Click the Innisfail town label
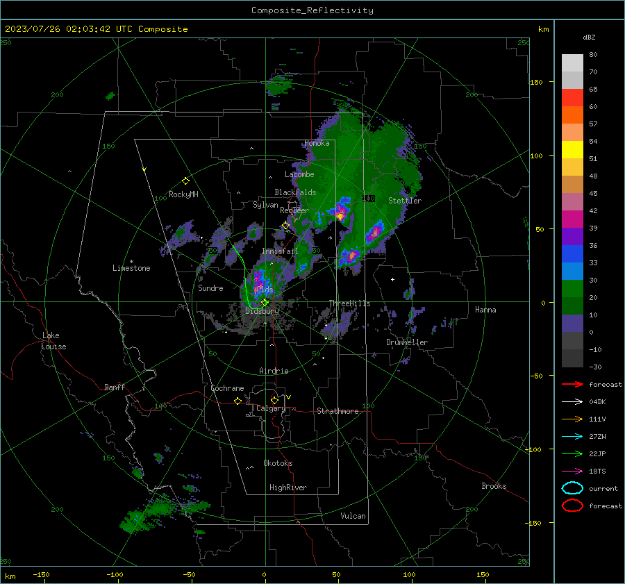Viewport: 625px width, 584px height. [x=280, y=251]
